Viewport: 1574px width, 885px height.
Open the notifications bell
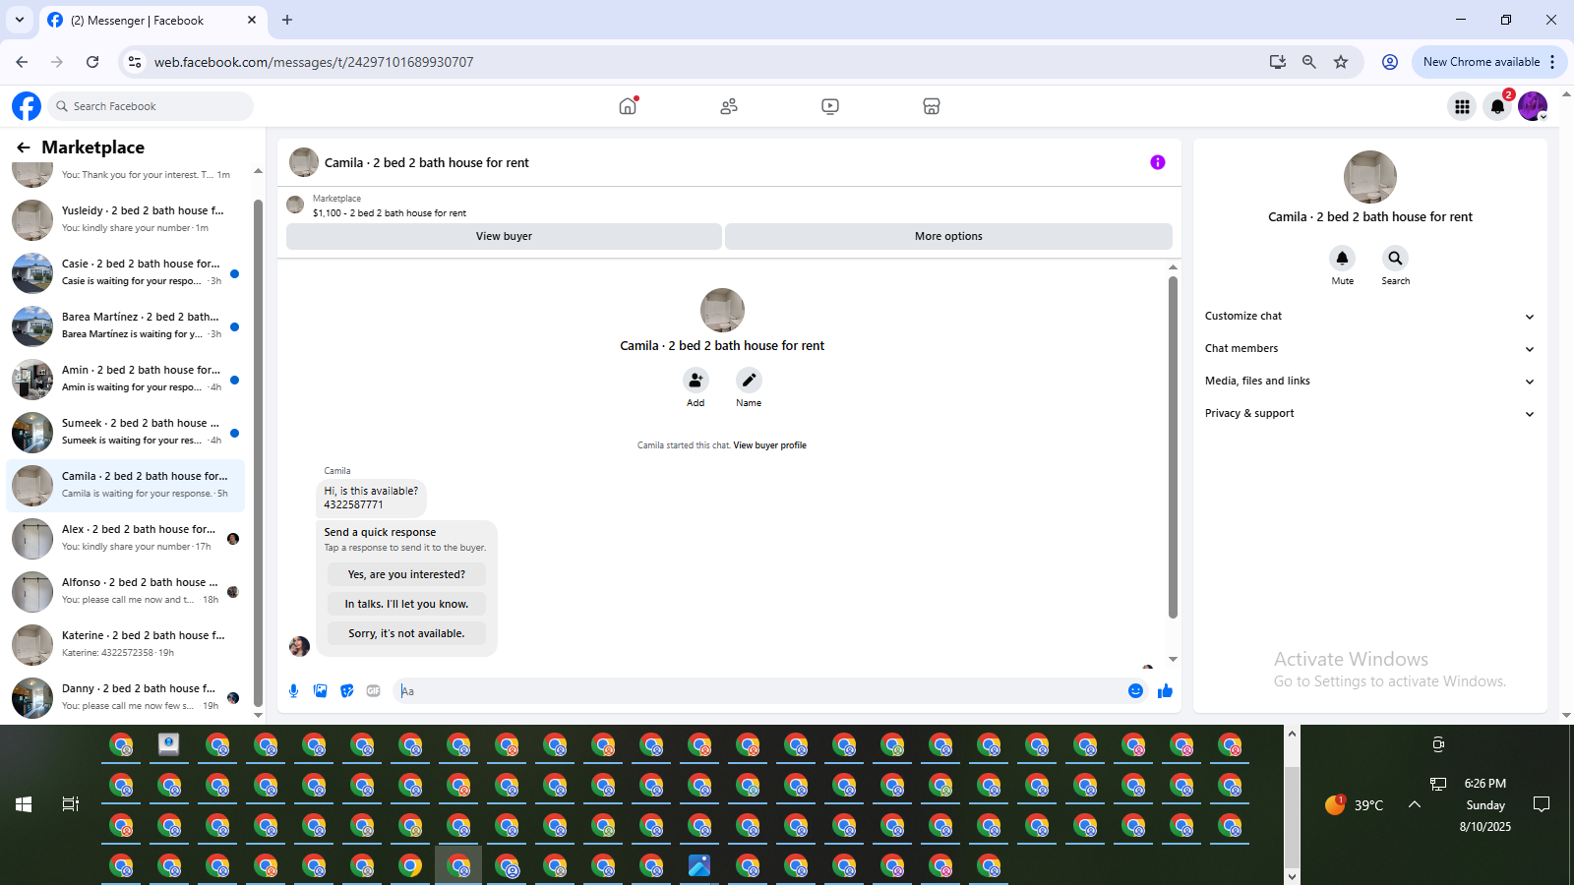click(1497, 106)
